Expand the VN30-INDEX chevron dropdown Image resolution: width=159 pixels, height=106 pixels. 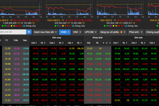coord(63,20)
